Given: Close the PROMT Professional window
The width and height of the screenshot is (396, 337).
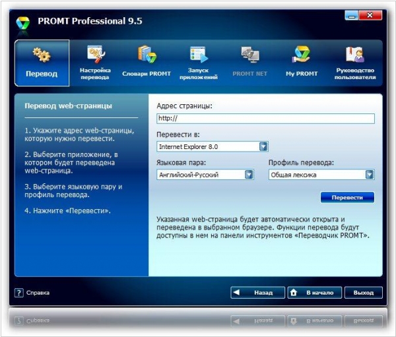Looking at the screenshot, I should tap(370, 15).
